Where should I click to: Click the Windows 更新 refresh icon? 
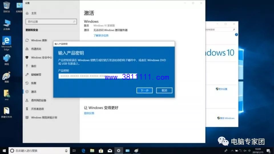point(27,40)
